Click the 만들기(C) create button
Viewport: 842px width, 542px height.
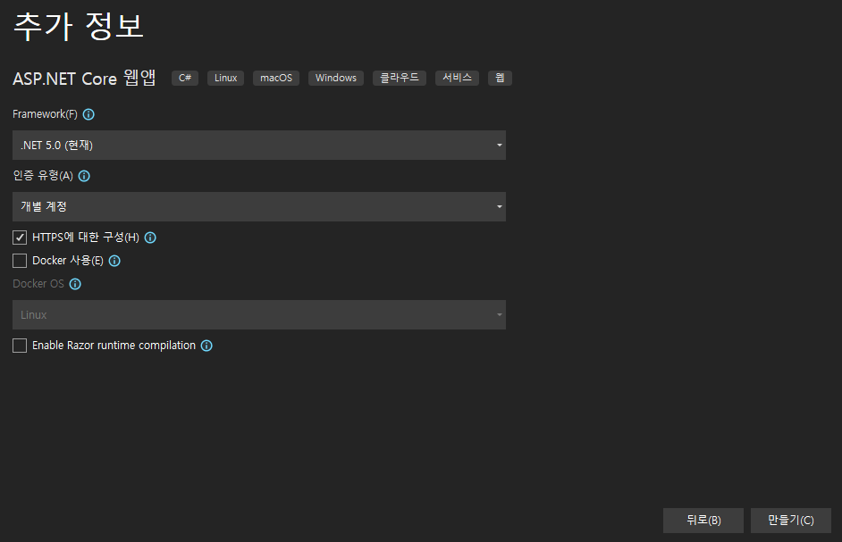791,520
